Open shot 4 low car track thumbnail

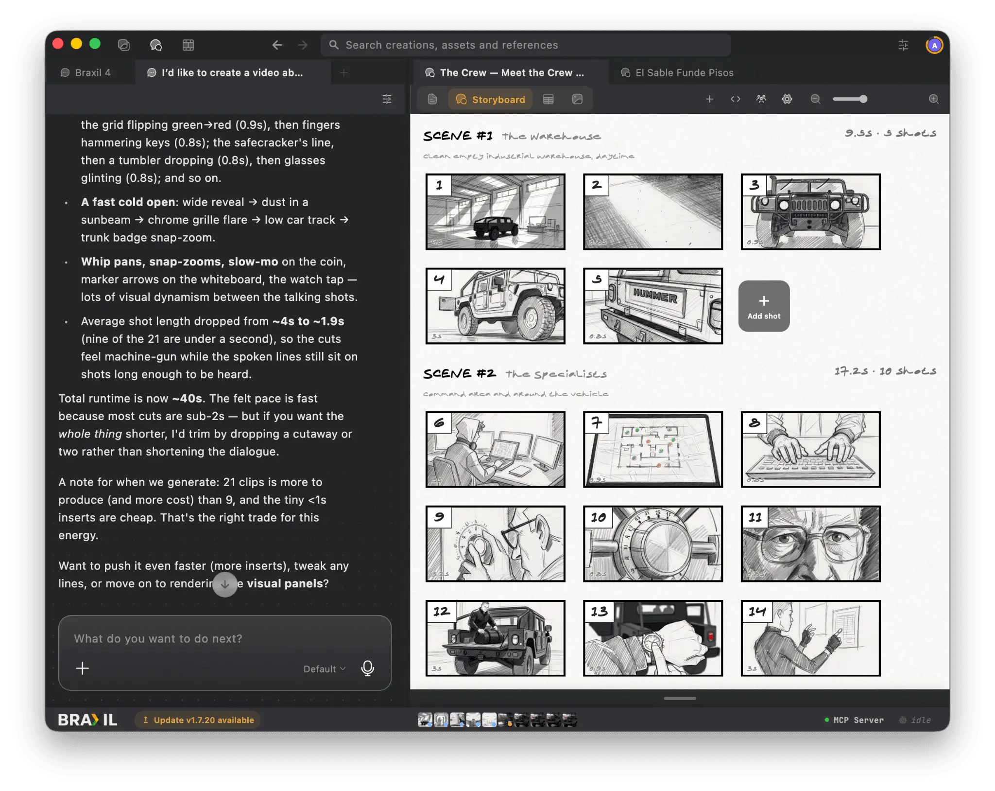click(x=495, y=306)
